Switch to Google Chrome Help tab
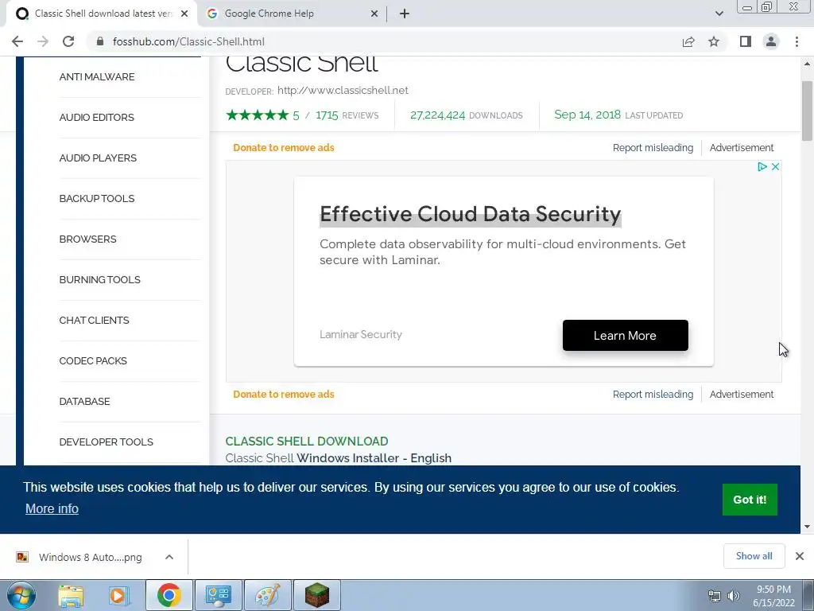Viewport: 814px width, 611px height. pyautogui.click(x=292, y=14)
